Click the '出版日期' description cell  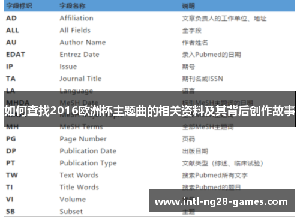pyautogui.click(x=195, y=151)
